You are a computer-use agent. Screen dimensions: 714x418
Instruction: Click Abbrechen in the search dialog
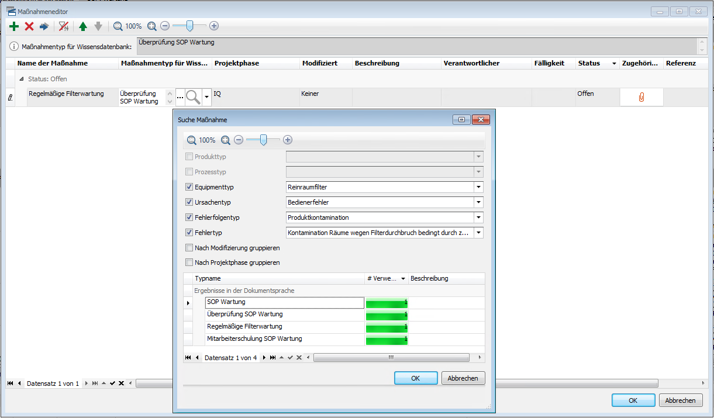(x=463, y=378)
